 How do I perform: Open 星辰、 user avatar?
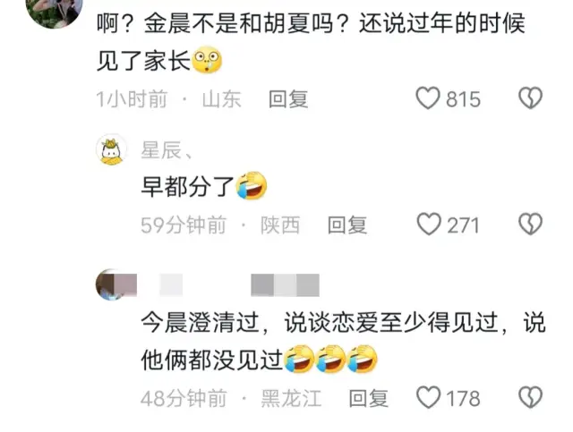(x=111, y=149)
